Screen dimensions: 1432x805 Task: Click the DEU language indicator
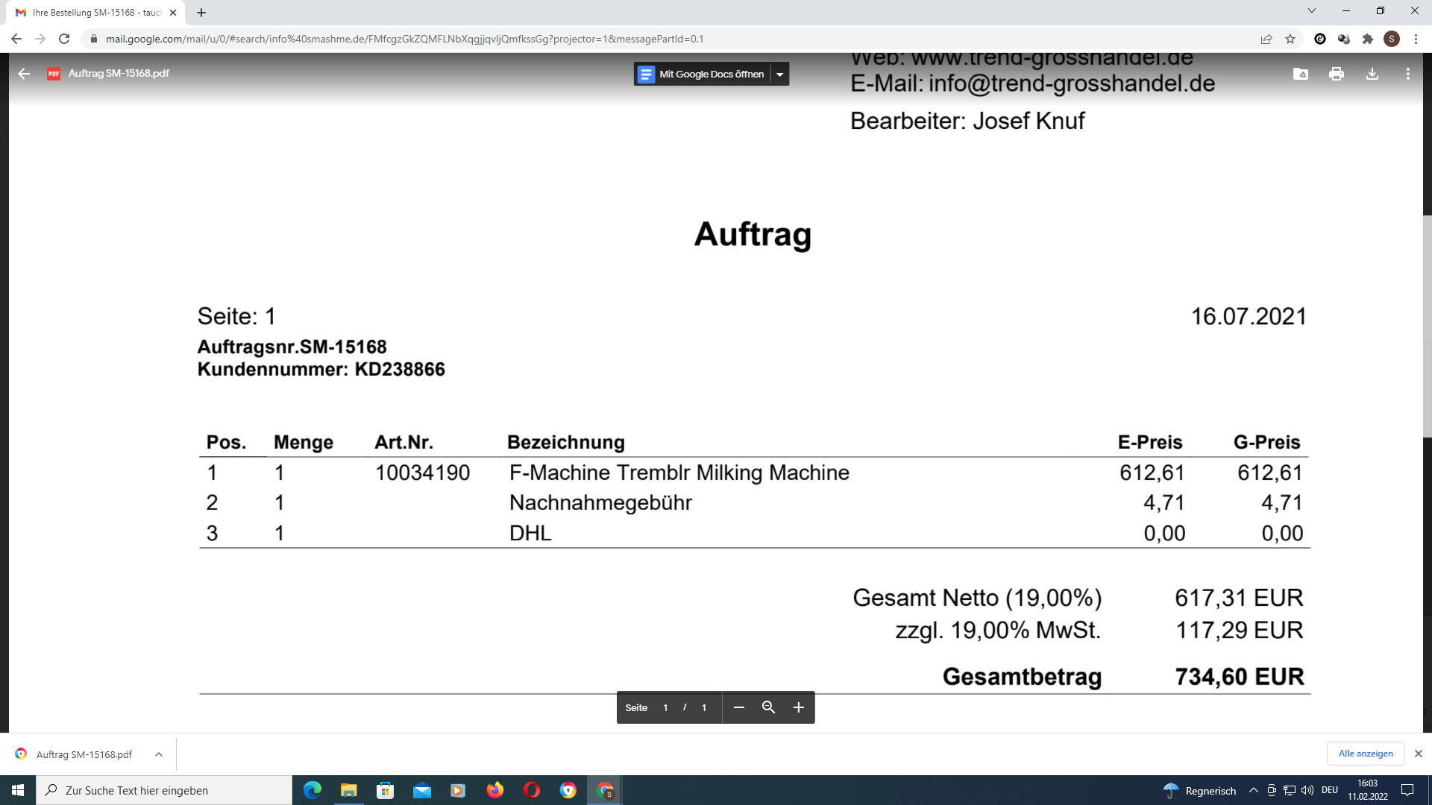click(x=1330, y=790)
